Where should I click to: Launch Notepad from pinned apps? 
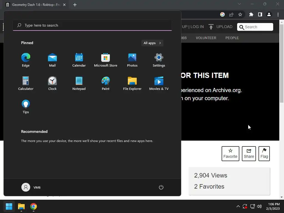[79, 83]
